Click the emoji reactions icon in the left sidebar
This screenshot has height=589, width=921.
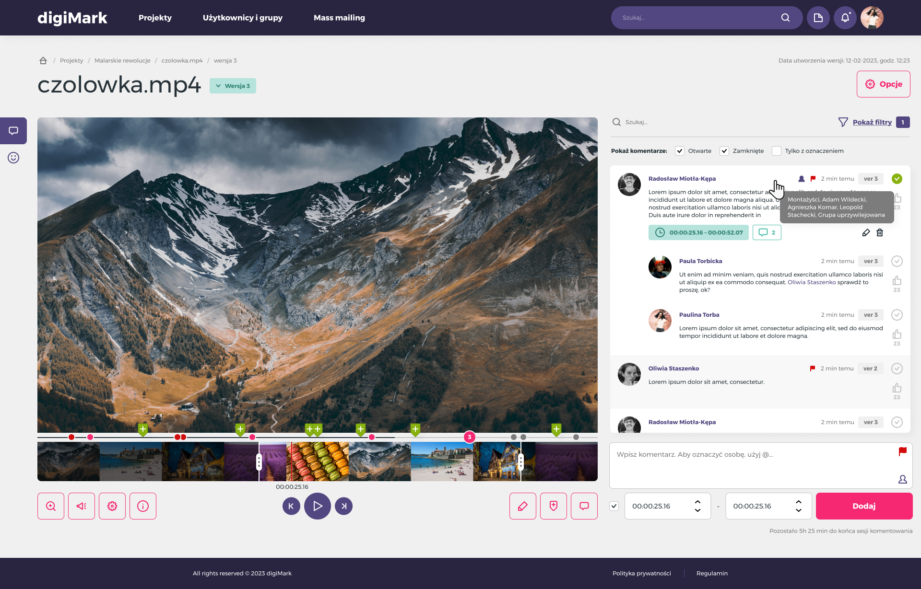tap(13, 158)
